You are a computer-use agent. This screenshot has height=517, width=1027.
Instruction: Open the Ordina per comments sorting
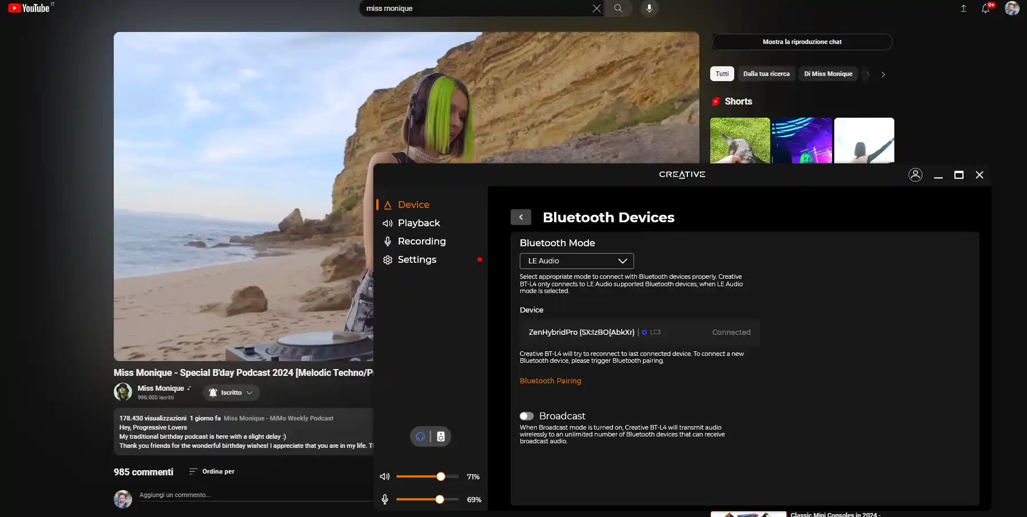coord(212,471)
